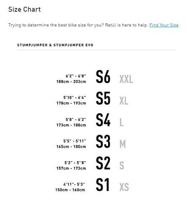Click the 188cm - 203cm height range
The height and width of the screenshot is (201, 187).
pyautogui.click(x=71, y=82)
